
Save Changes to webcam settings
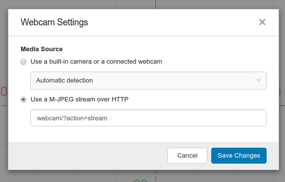pyautogui.click(x=239, y=156)
